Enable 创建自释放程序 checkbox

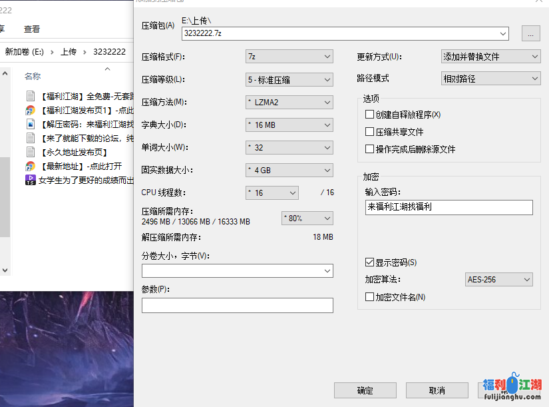(x=370, y=115)
